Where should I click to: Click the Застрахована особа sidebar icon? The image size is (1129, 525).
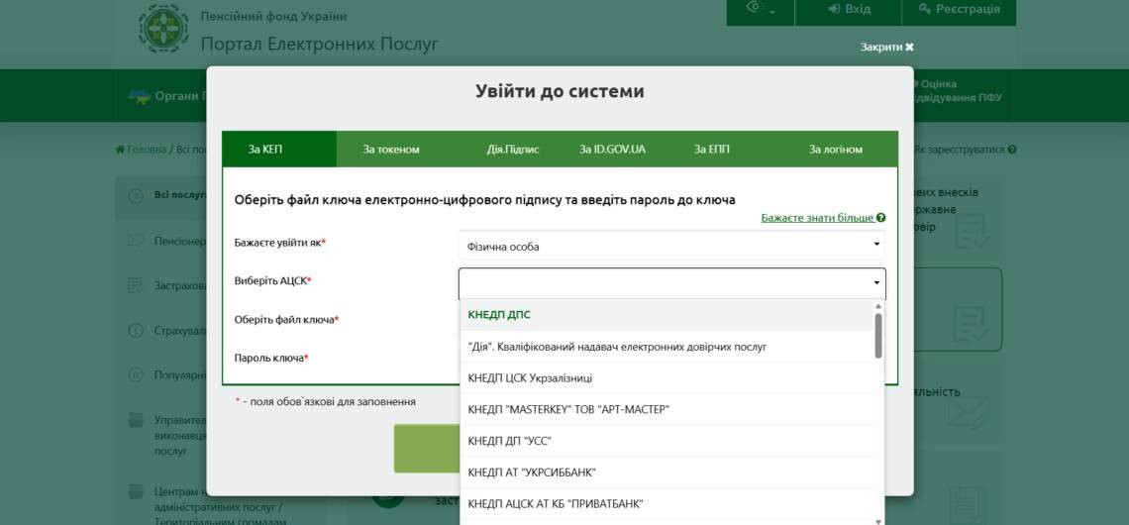pos(136,285)
